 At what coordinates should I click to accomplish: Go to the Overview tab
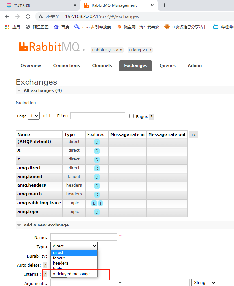(31, 65)
